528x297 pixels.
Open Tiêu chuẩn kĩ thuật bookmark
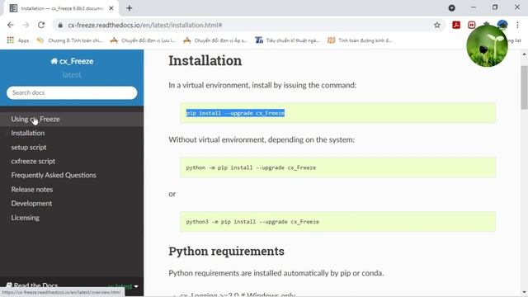pos(287,40)
